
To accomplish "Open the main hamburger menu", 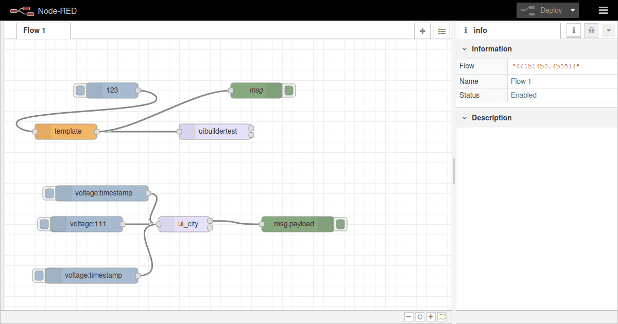I will 603,10.
